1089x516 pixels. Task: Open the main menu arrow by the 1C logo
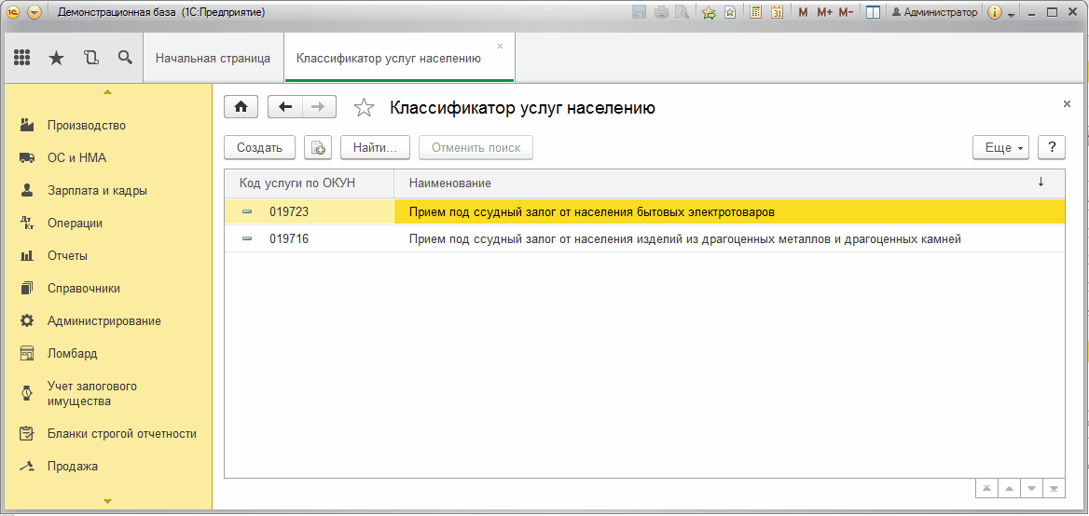tap(34, 12)
